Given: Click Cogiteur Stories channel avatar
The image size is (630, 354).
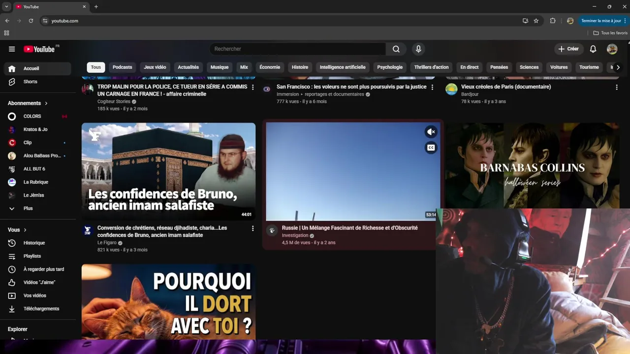Looking at the screenshot, I should click(x=88, y=89).
